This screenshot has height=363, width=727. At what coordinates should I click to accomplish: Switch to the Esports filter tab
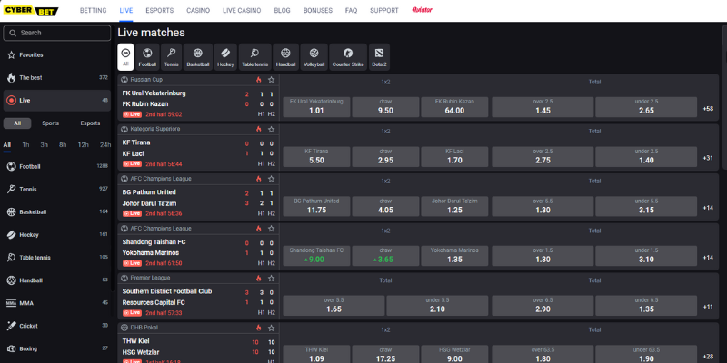click(90, 123)
